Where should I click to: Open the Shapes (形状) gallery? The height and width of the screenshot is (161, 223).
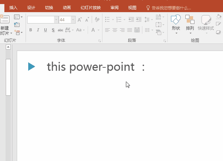tap(176, 24)
